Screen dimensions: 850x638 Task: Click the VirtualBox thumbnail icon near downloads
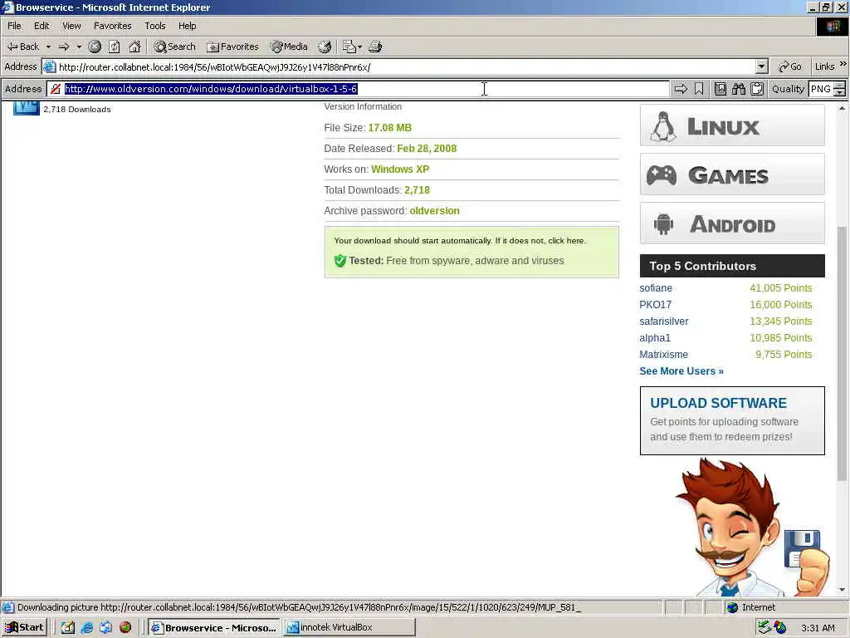click(x=26, y=108)
